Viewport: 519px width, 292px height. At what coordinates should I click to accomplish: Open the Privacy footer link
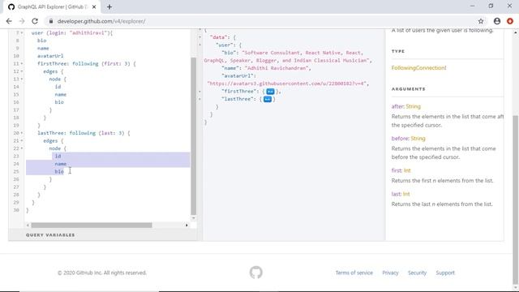click(x=390, y=273)
